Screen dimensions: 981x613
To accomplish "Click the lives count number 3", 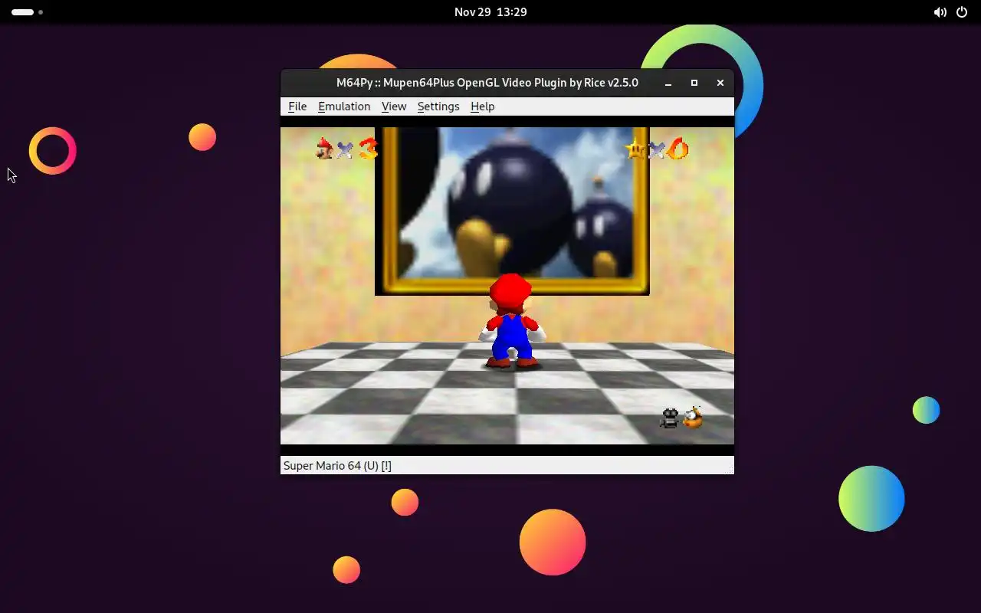I will [369, 149].
